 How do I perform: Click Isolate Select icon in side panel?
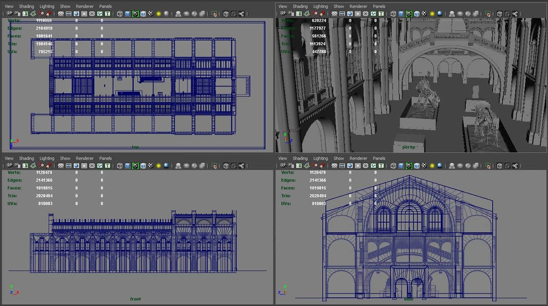point(488,166)
